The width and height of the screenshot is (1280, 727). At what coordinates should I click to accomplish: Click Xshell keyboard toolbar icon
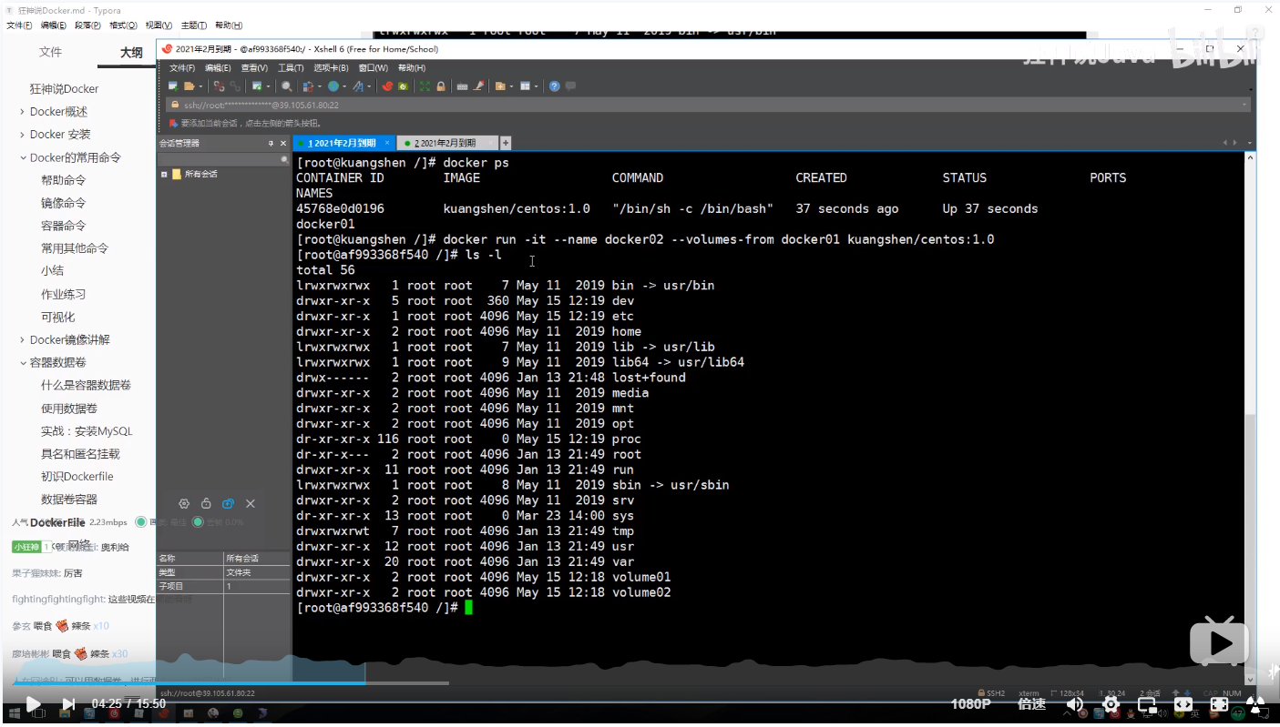point(462,86)
